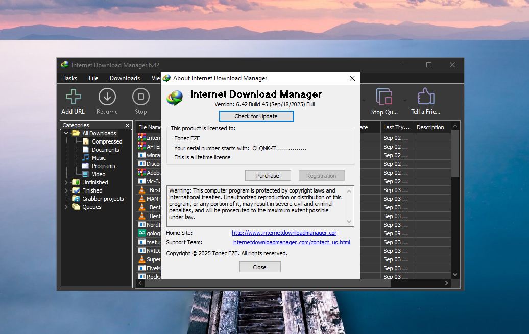The height and width of the screenshot is (334, 529).
Task: Select the Programs category
Action: [x=103, y=166]
